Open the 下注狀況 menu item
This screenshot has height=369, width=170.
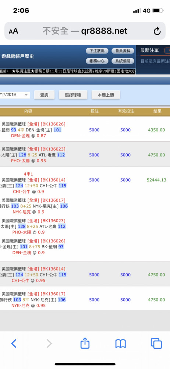[x=97, y=51]
